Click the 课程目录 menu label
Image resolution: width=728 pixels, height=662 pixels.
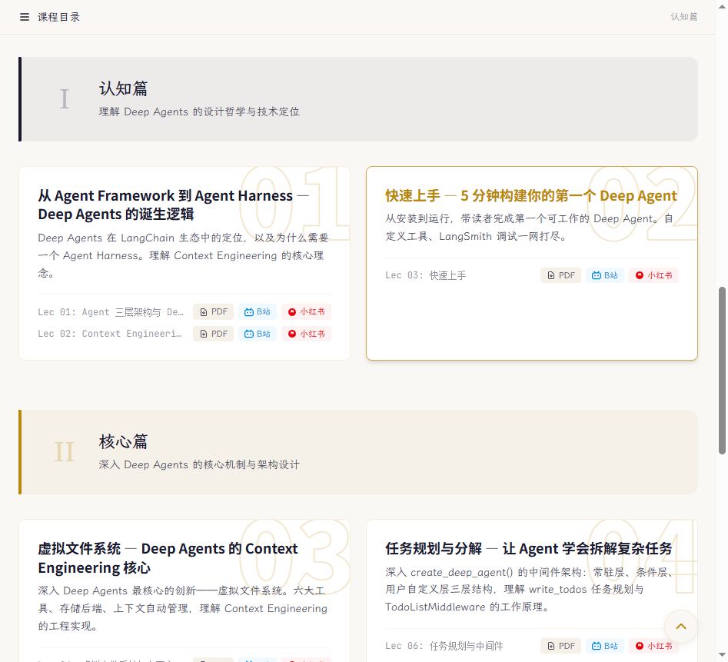(59, 17)
